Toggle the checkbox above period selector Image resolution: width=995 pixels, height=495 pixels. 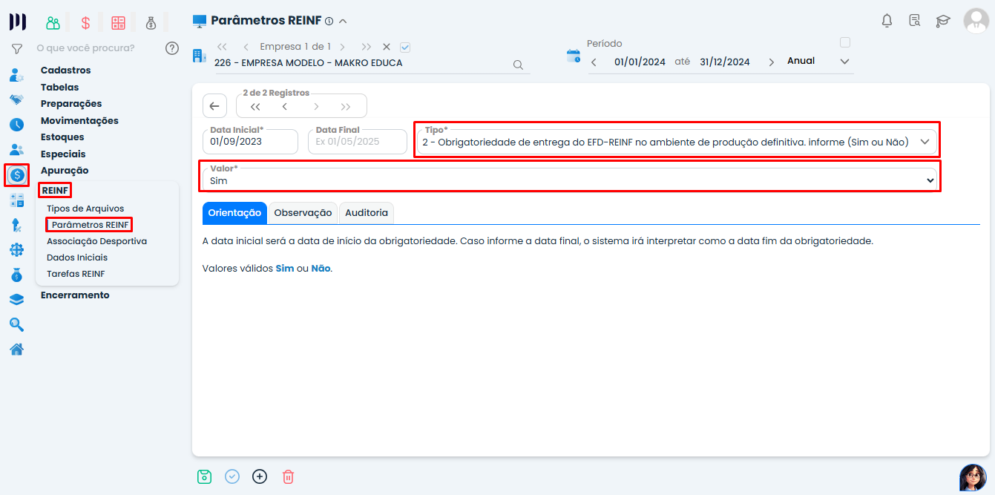(x=844, y=42)
